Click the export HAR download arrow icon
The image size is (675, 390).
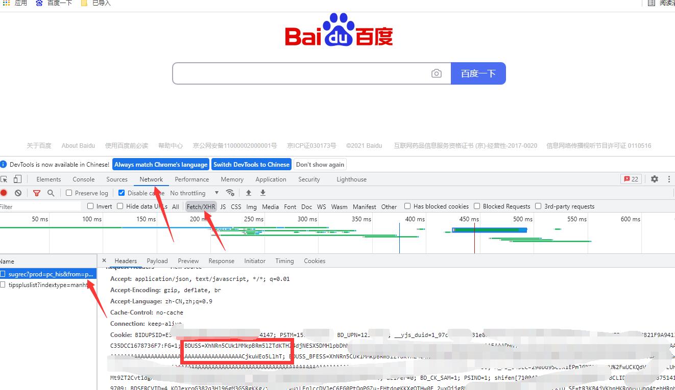click(263, 193)
